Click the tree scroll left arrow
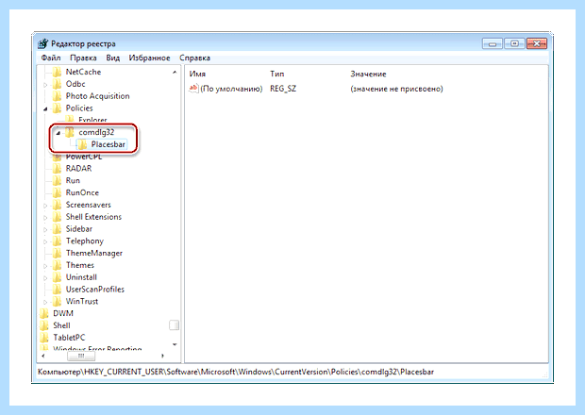This screenshot has height=415, width=585. pyautogui.click(x=43, y=357)
